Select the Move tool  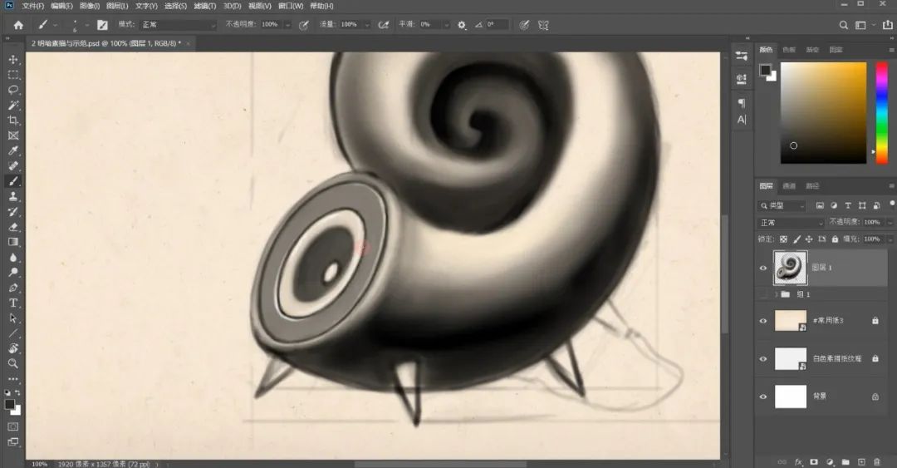(13, 60)
